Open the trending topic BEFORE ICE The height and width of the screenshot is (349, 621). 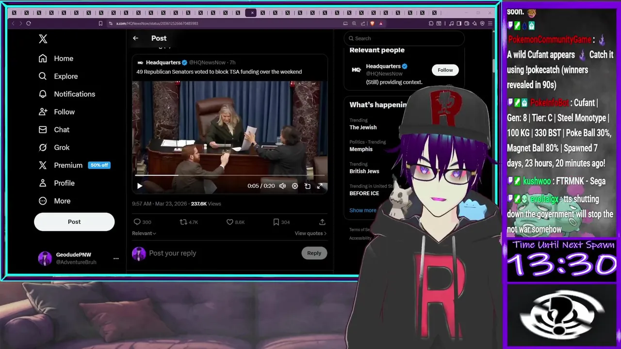pyautogui.click(x=364, y=193)
